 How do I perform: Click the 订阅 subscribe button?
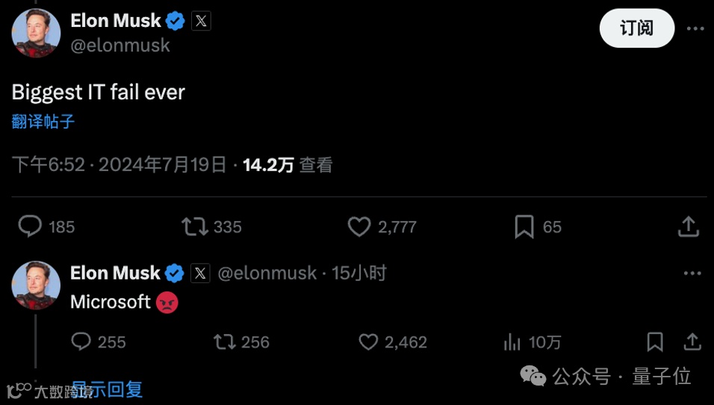pyautogui.click(x=636, y=28)
